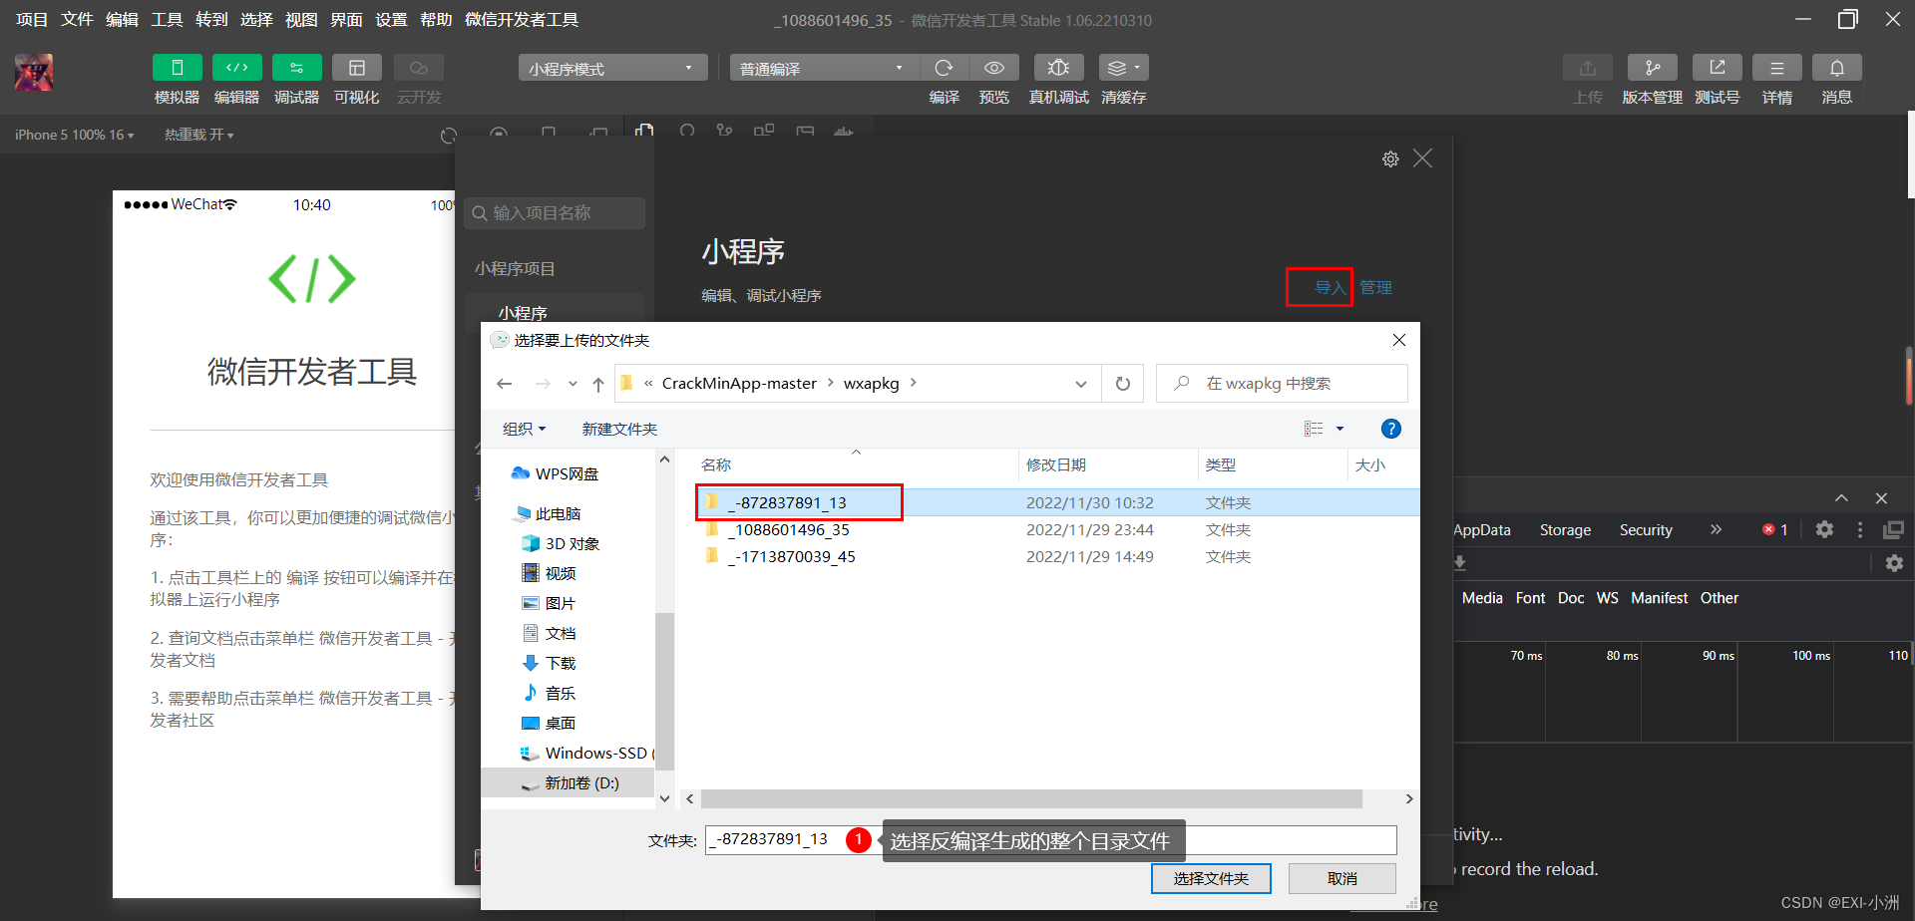Image resolution: width=1915 pixels, height=921 pixels.
Task: Go up one folder level
Action: [597, 384]
